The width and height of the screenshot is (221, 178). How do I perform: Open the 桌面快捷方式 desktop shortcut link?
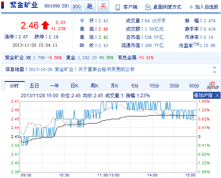[167, 7]
